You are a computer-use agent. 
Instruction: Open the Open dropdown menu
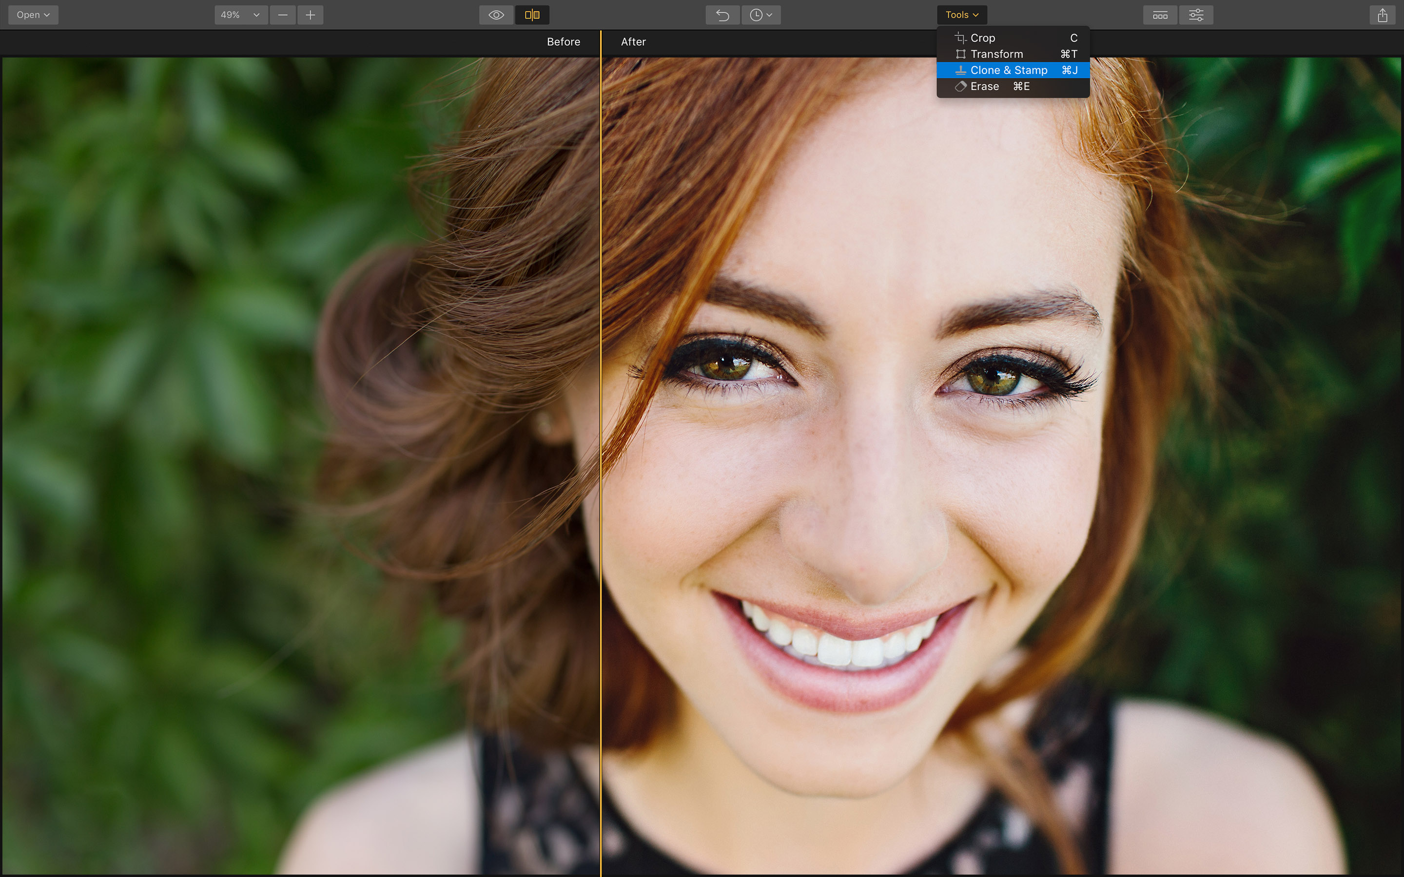(x=33, y=15)
